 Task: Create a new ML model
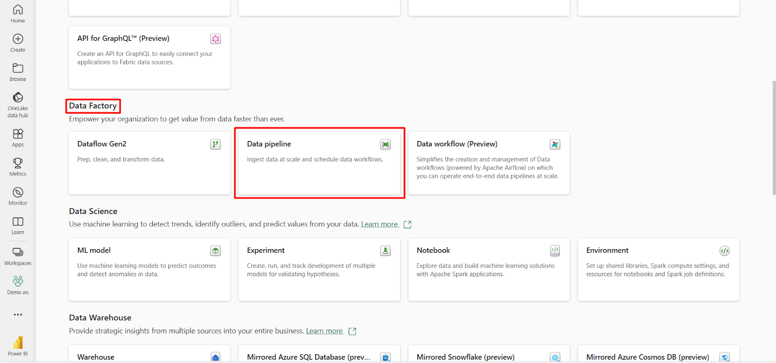point(149,269)
